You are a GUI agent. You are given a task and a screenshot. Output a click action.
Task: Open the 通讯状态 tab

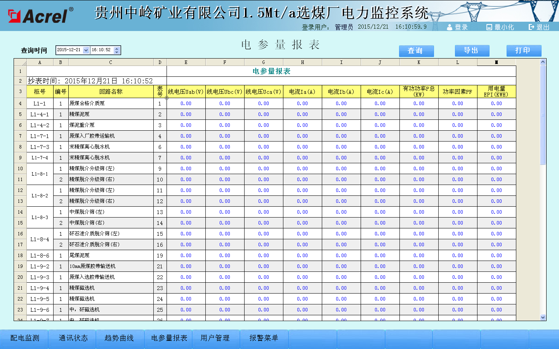tap(72, 338)
